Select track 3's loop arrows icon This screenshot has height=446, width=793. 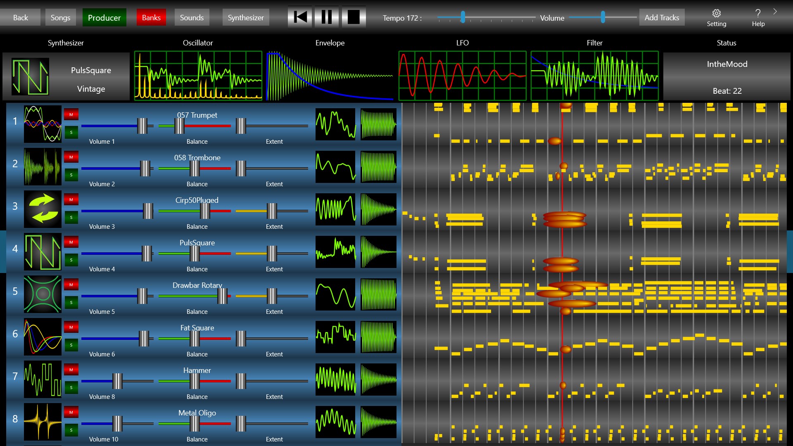pyautogui.click(x=43, y=209)
